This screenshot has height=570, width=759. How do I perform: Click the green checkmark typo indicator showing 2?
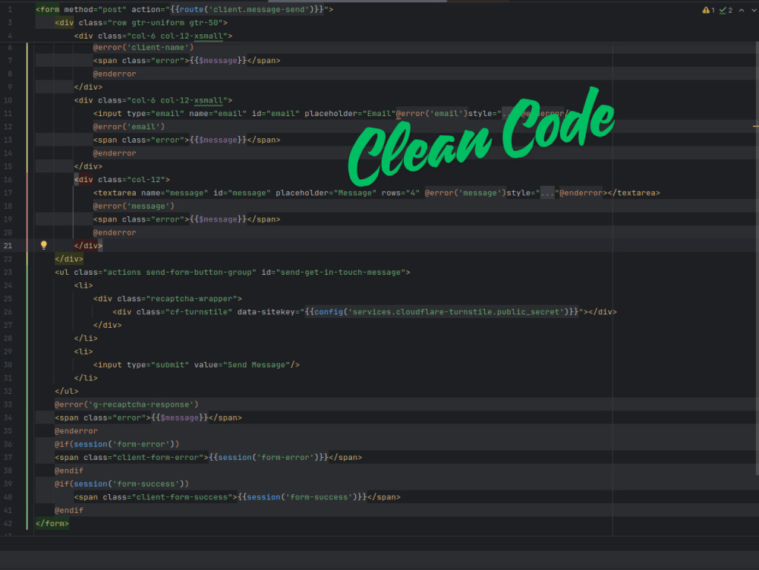pos(726,10)
